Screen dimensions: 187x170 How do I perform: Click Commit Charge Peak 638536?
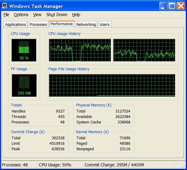point(58,149)
